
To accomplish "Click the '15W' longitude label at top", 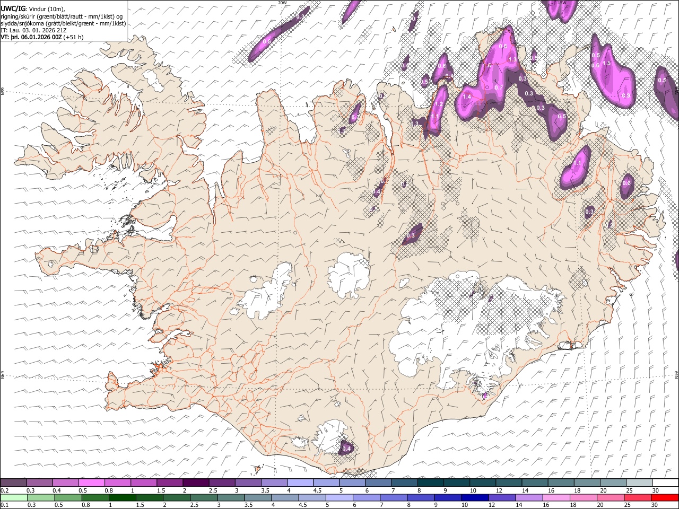I will pyautogui.click(x=562, y=3).
